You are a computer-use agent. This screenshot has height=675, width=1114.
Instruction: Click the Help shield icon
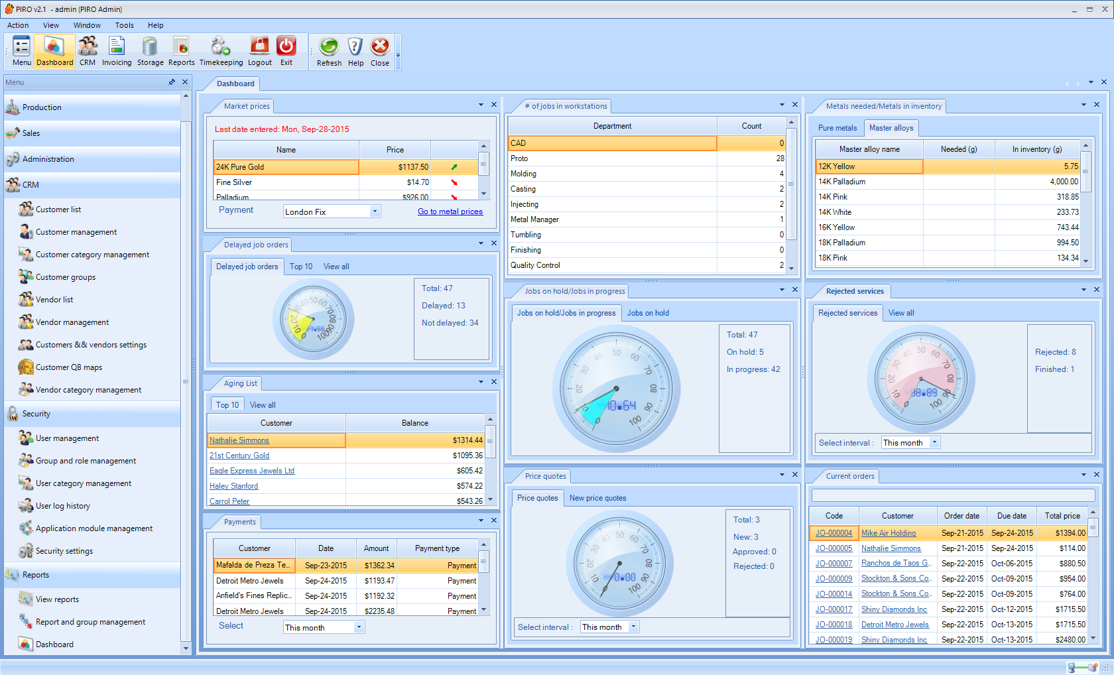tap(355, 51)
